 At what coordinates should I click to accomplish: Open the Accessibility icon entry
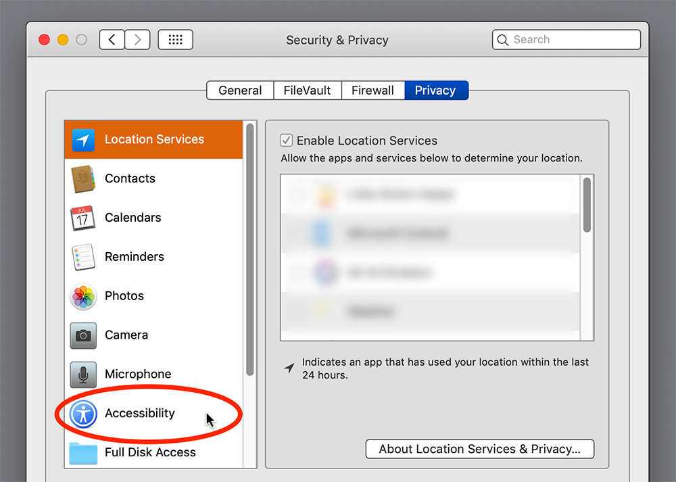[83, 414]
